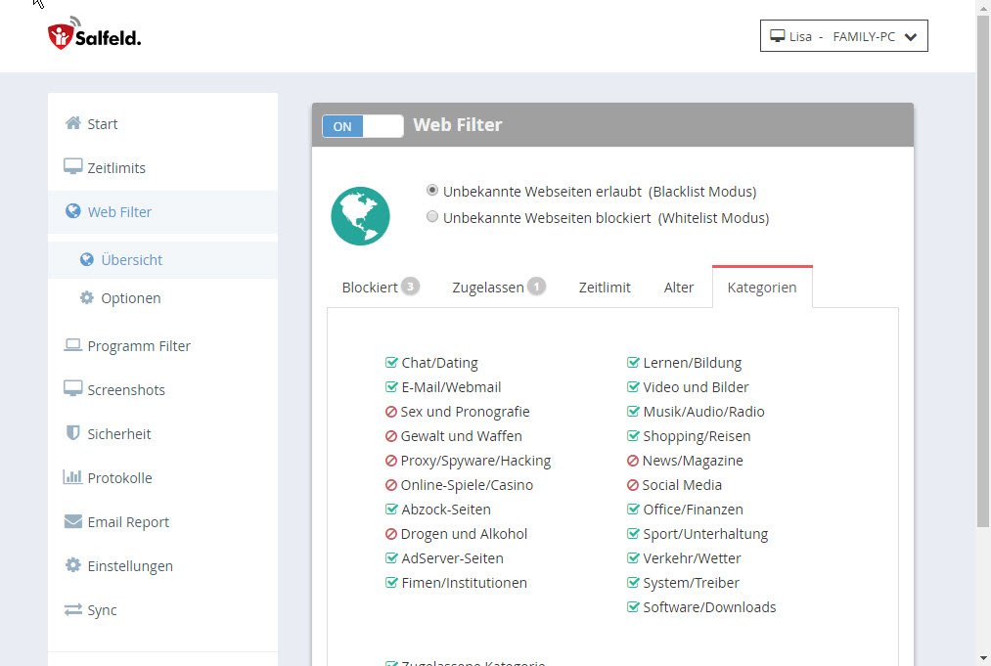Viewport: 991px width, 666px height.
Task: Open the Zugelassen tab
Action: coord(497,288)
